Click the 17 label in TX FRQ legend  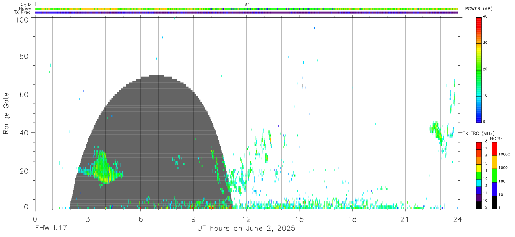[x=485, y=149]
